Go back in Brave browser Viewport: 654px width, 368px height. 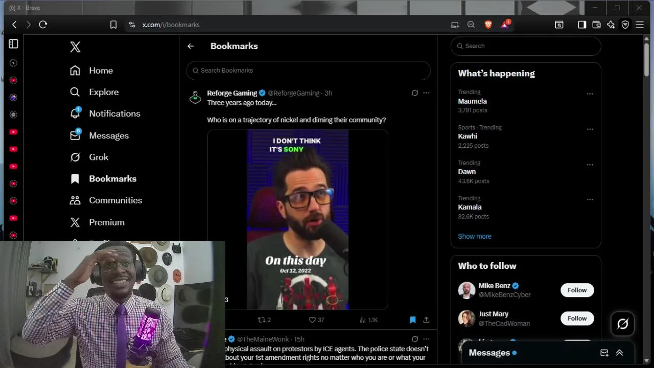click(x=14, y=25)
